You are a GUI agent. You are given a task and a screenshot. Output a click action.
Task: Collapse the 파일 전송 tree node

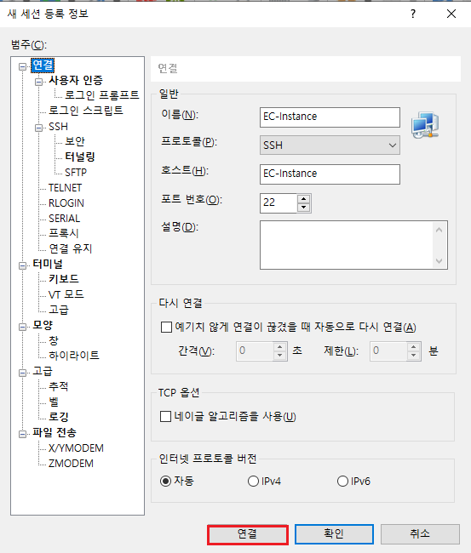(23, 434)
